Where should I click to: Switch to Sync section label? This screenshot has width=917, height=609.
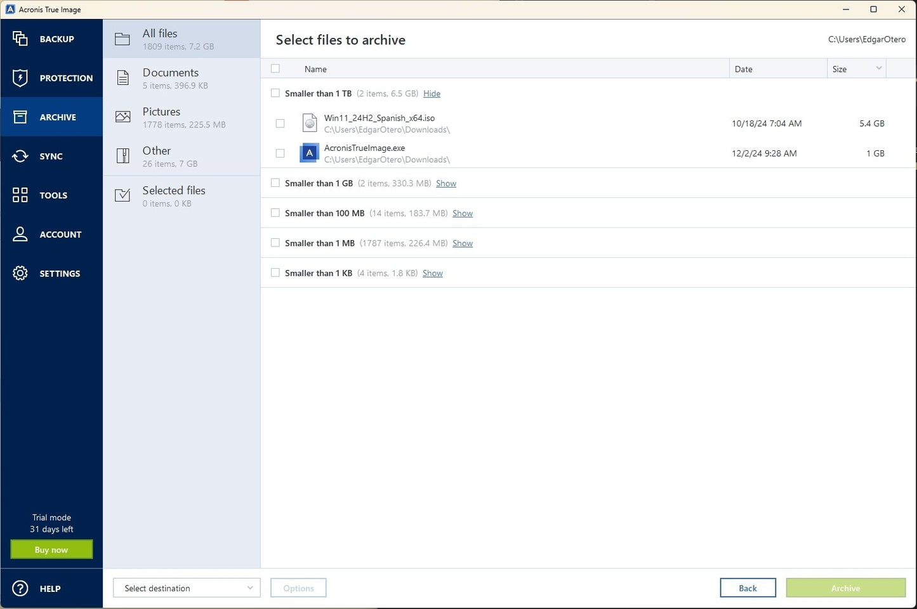tap(51, 157)
